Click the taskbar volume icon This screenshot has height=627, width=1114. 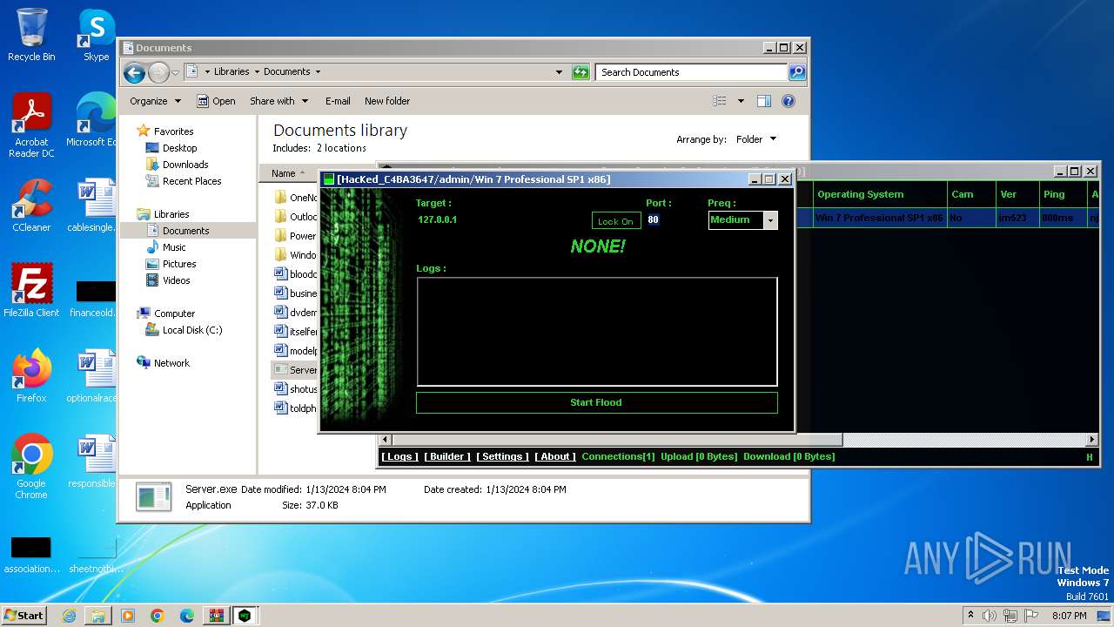point(990,616)
